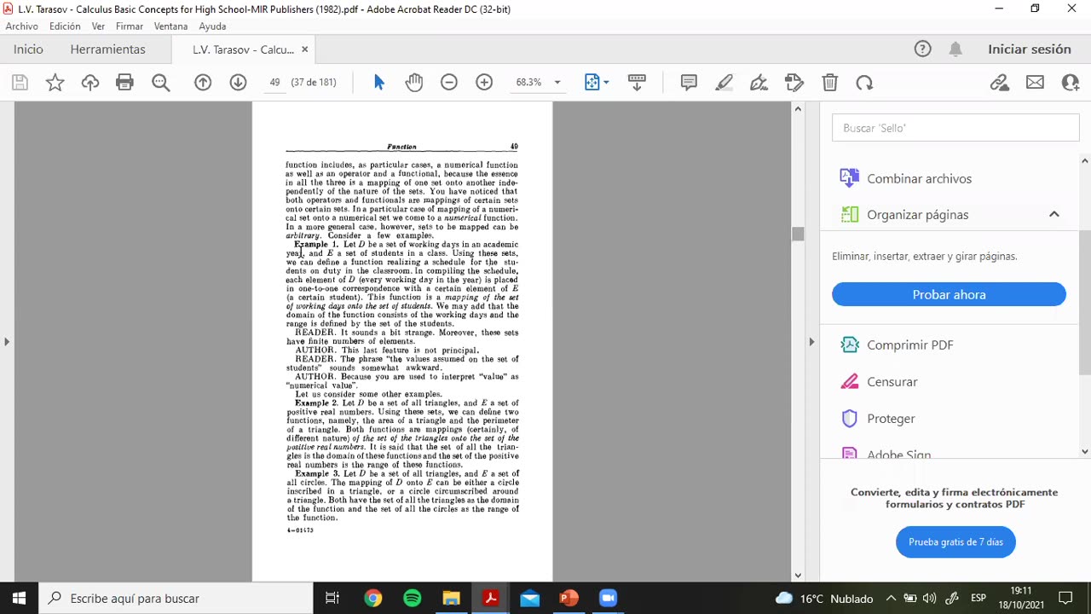Print the document with the printer icon
The width and height of the screenshot is (1091, 614).
pos(125,83)
